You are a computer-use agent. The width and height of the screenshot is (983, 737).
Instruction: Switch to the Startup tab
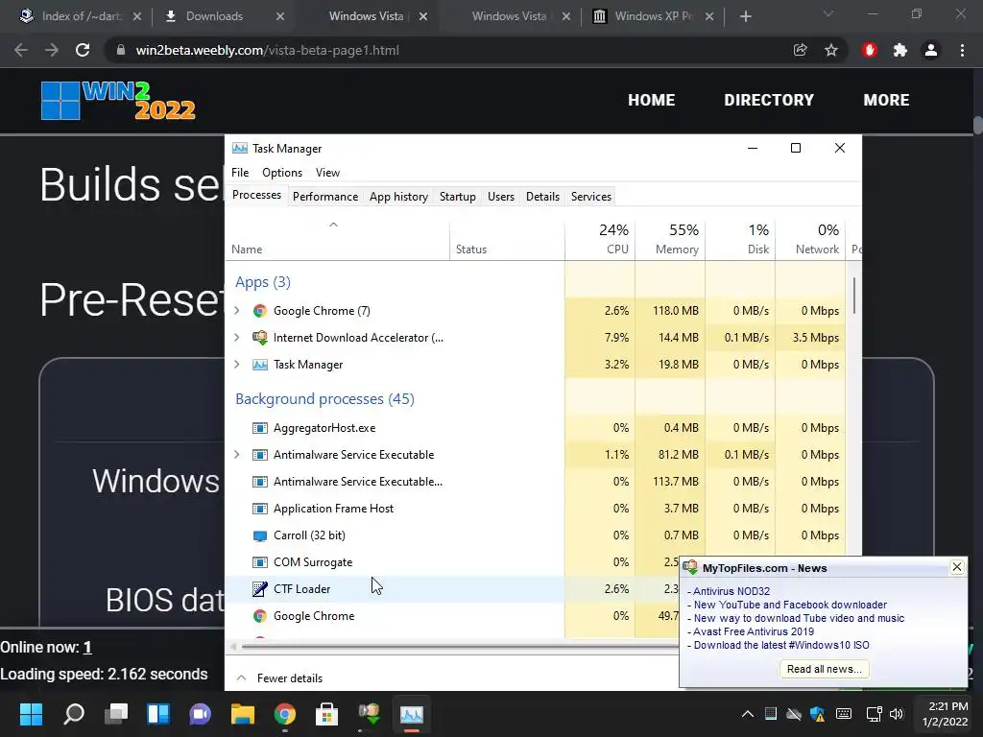tap(458, 197)
